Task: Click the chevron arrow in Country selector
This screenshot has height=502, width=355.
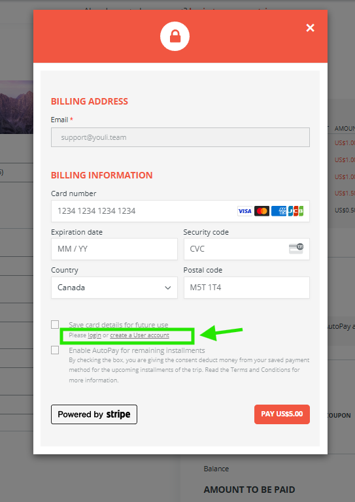Action: [x=168, y=288]
